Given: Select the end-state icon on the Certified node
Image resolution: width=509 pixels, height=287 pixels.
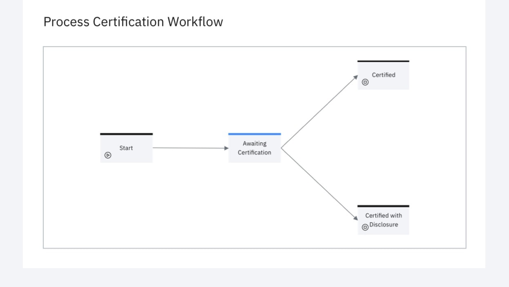Looking at the screenshot, I should point(365,82).
